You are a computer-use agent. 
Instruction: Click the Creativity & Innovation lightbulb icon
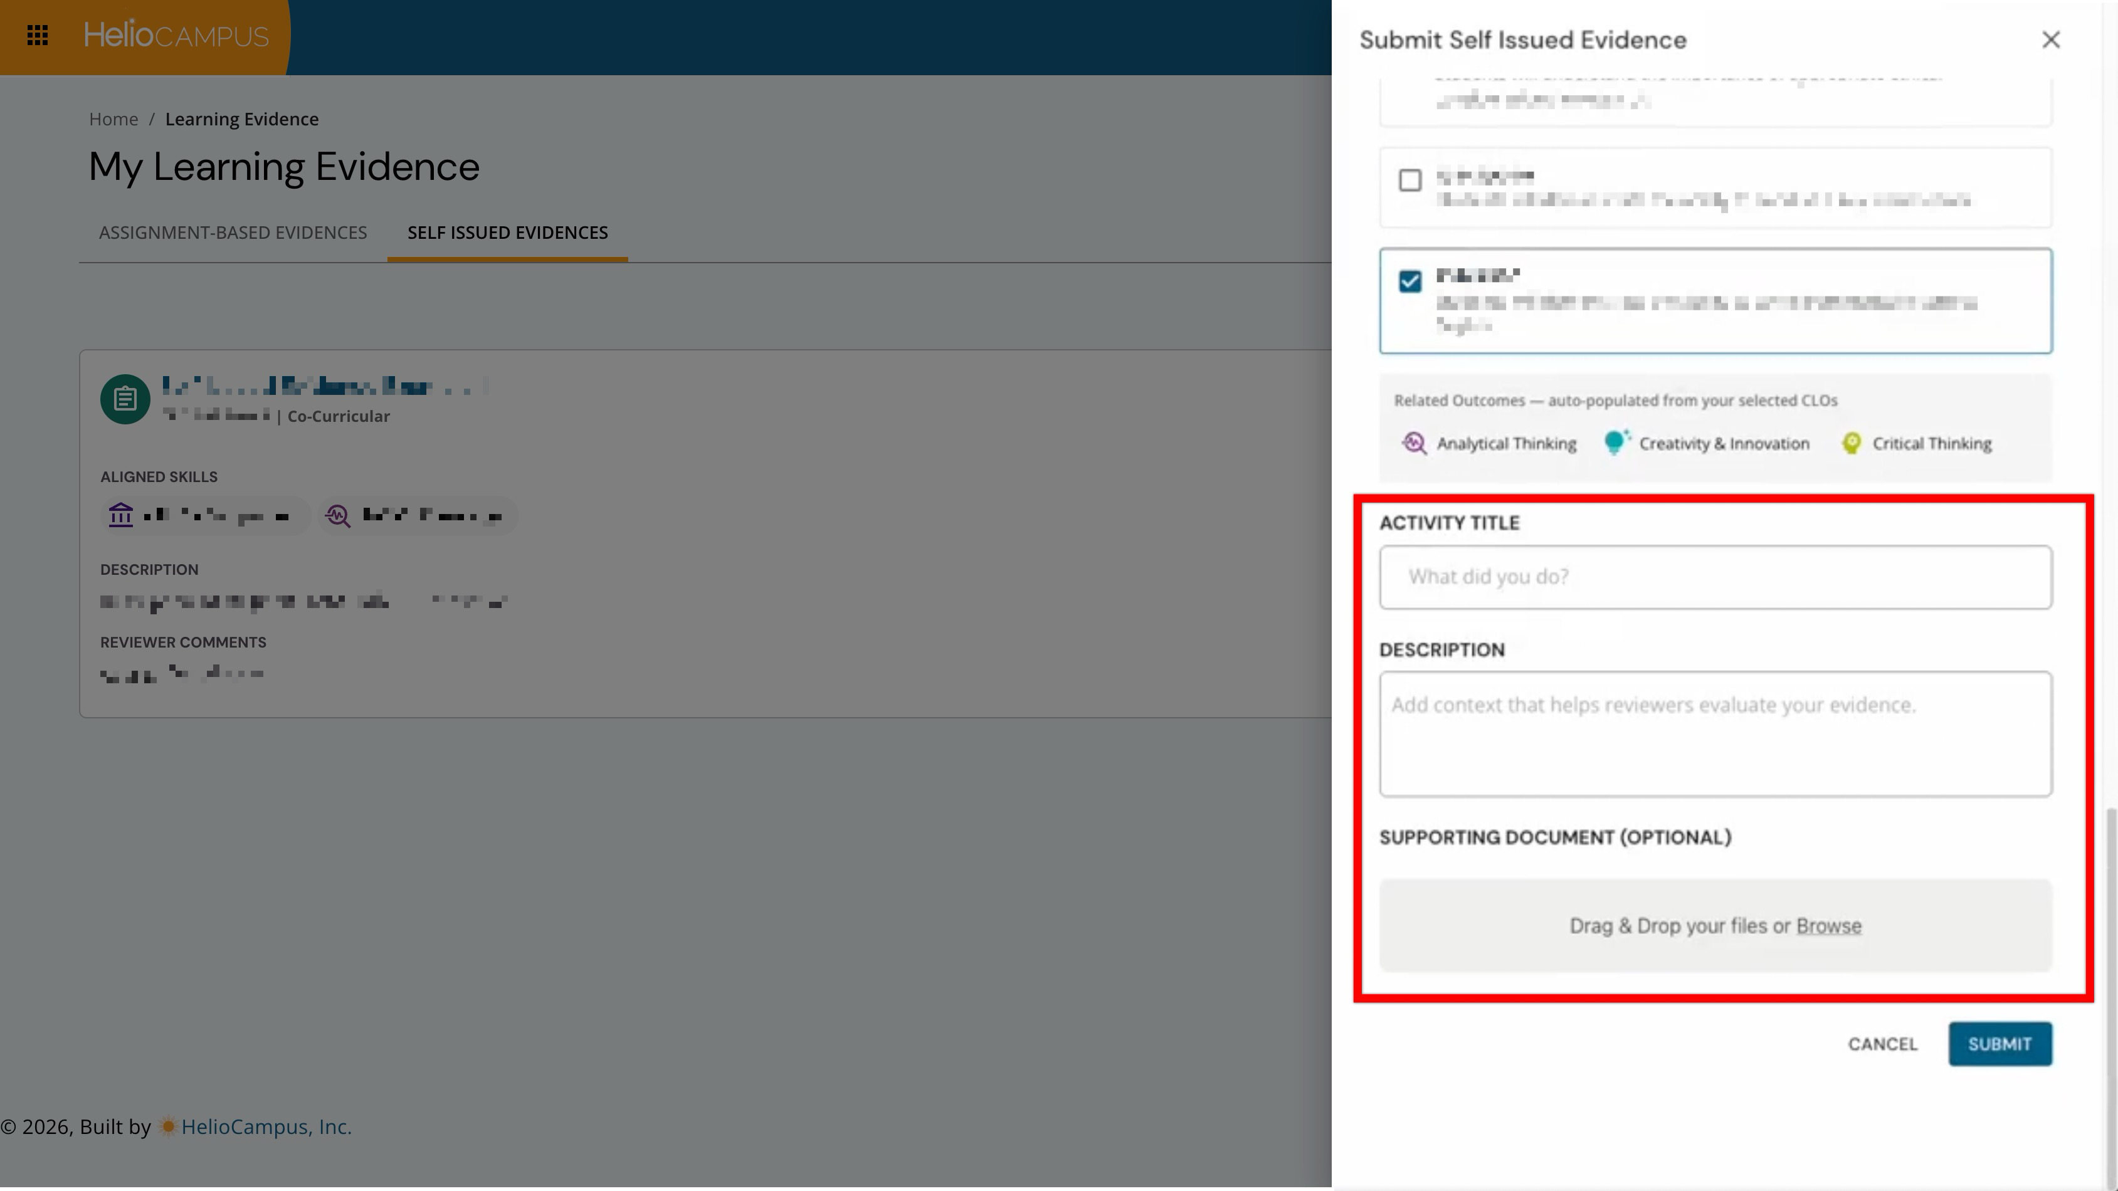click(x=1616, y=442)
